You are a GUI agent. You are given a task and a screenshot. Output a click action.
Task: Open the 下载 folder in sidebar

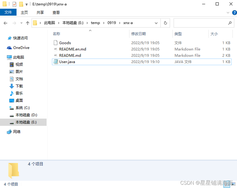coord(19,86)
